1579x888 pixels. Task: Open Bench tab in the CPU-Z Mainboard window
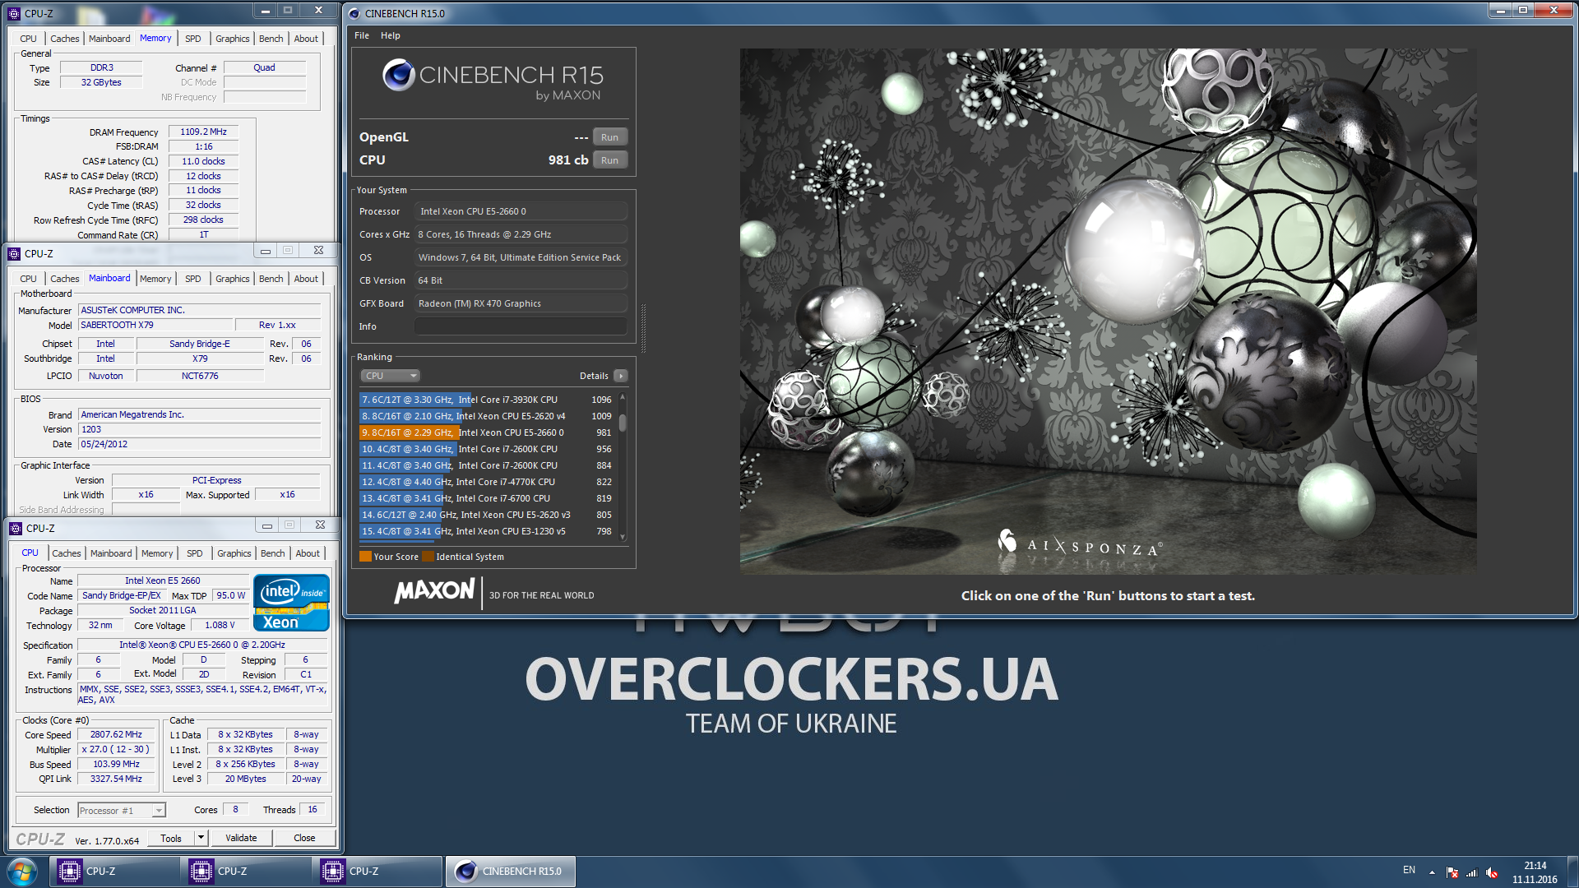[x=271, y=279]
